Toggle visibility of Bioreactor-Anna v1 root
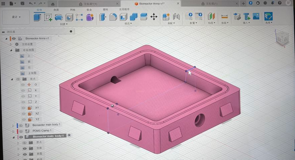 tap(14, 38)
